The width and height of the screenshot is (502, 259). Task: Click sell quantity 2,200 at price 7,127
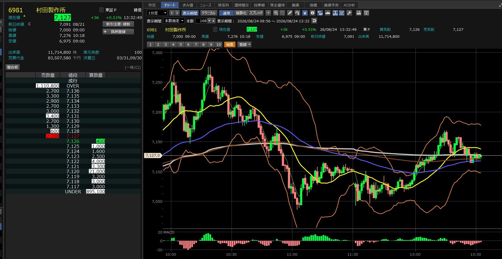point(53,136)
